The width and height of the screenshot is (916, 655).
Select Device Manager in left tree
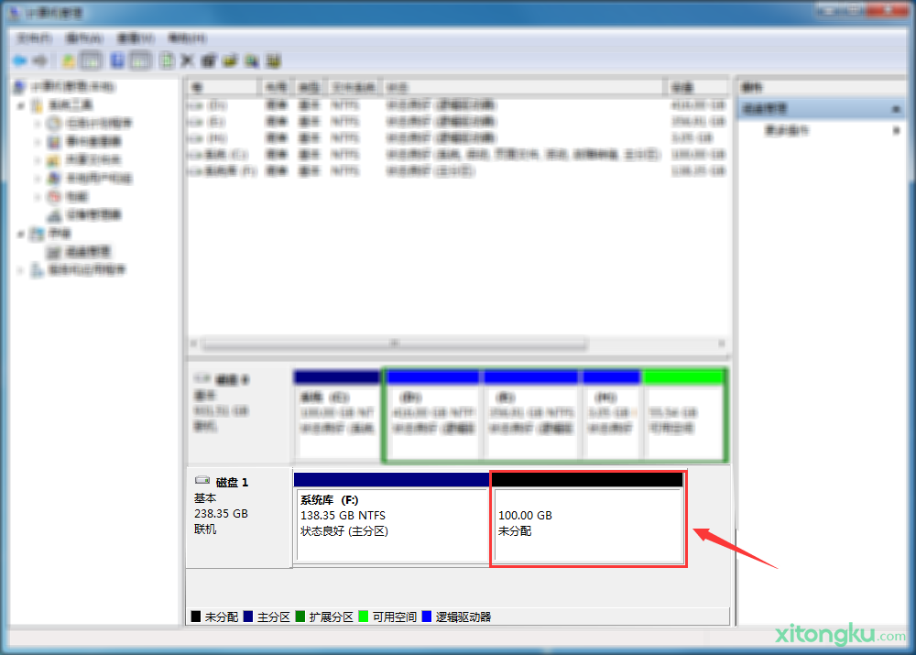click(92, 215)
